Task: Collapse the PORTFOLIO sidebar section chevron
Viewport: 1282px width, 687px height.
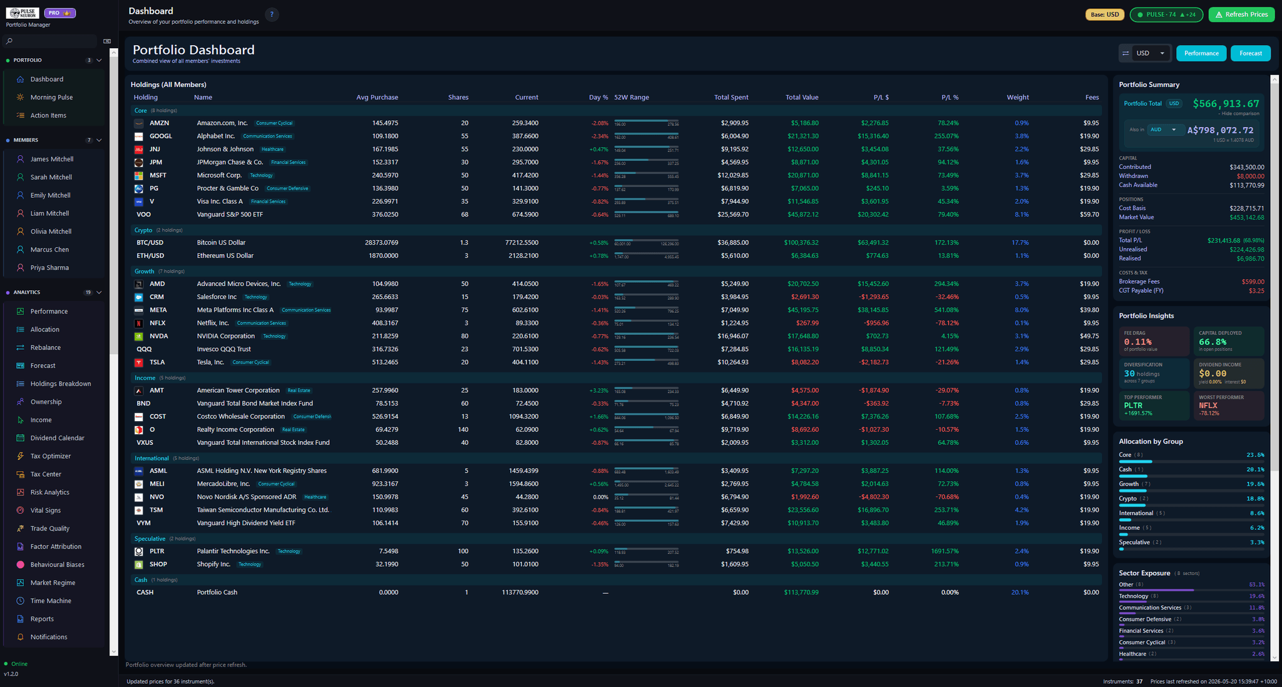Action: pos(99,60)
